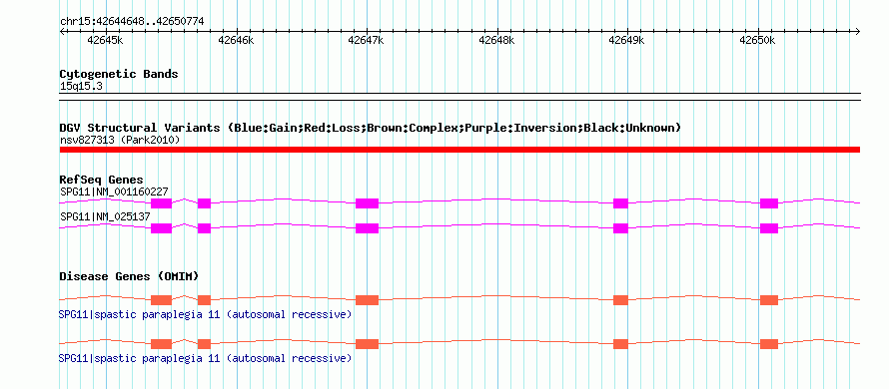Select the DGV Structural Variants track title
Screen dimensions: 889x389
pyautogui.click(x=370, y=128)
